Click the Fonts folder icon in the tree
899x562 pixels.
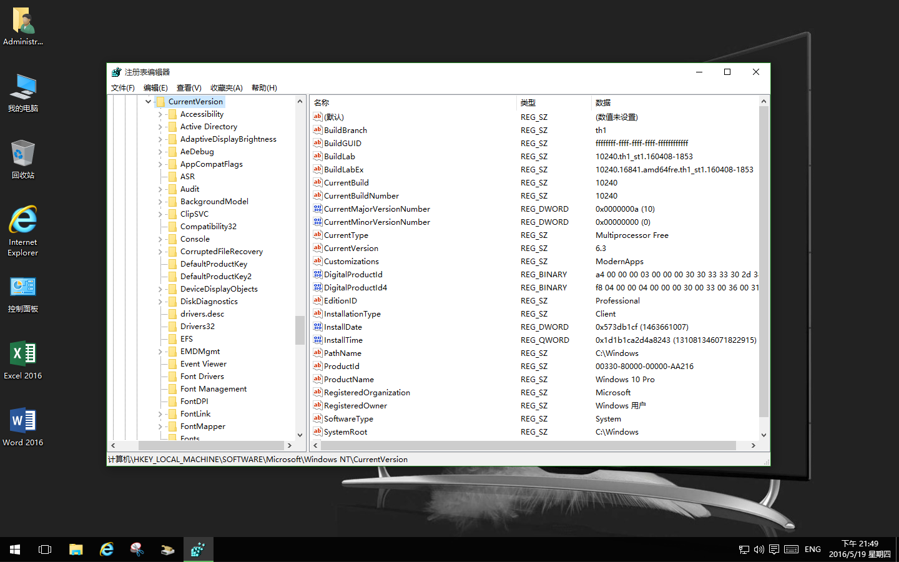[x=172, y=438]
